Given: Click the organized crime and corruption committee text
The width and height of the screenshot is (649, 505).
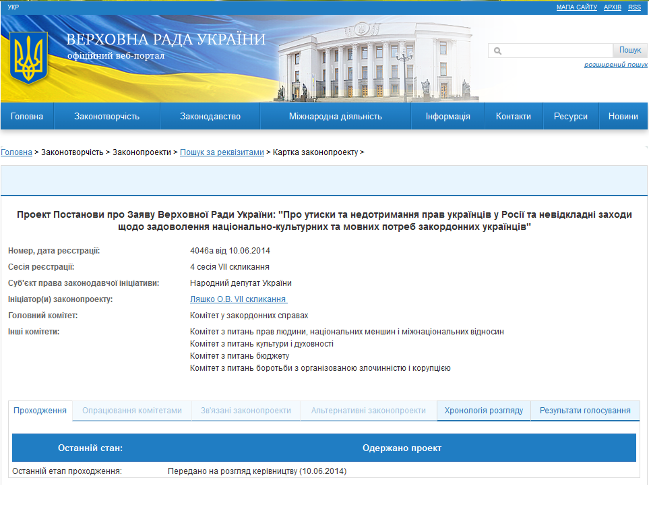Looking at the screenshot, I should (x=320, y=368).
